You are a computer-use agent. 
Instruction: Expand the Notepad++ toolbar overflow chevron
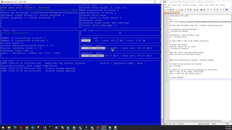[231, 9]
